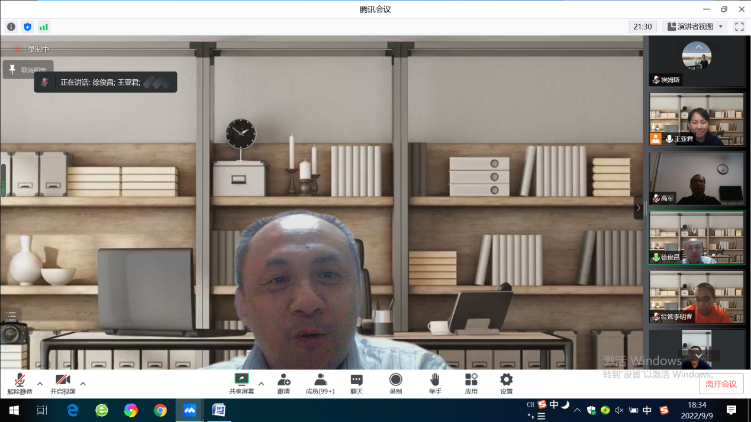Click the Share Screen (共享屏幕) icon
The image size is (751, 422).
pyautogui.click(x=241, y=379)
